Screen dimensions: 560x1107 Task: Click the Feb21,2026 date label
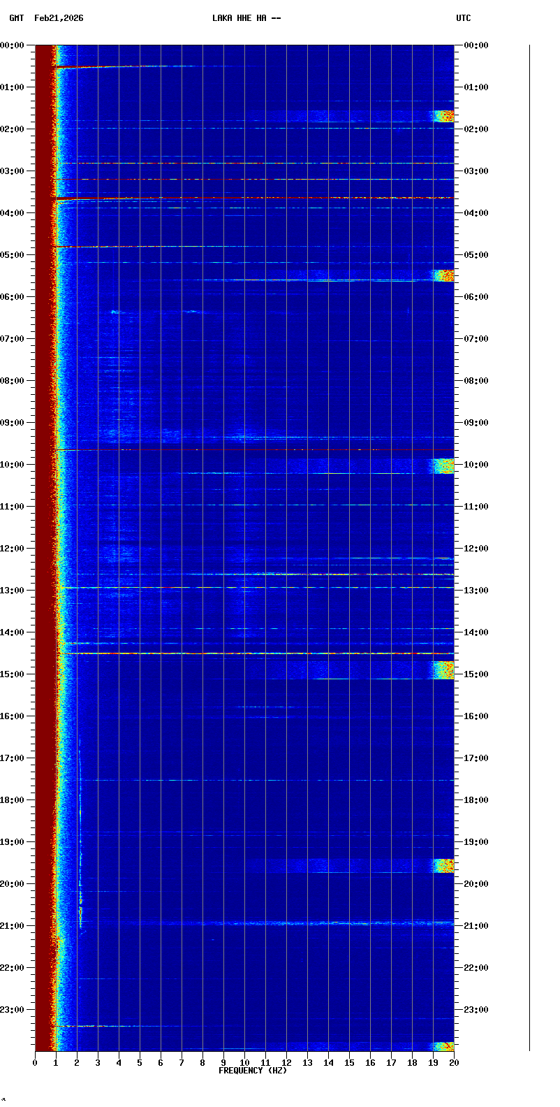(x=59, y=18)
